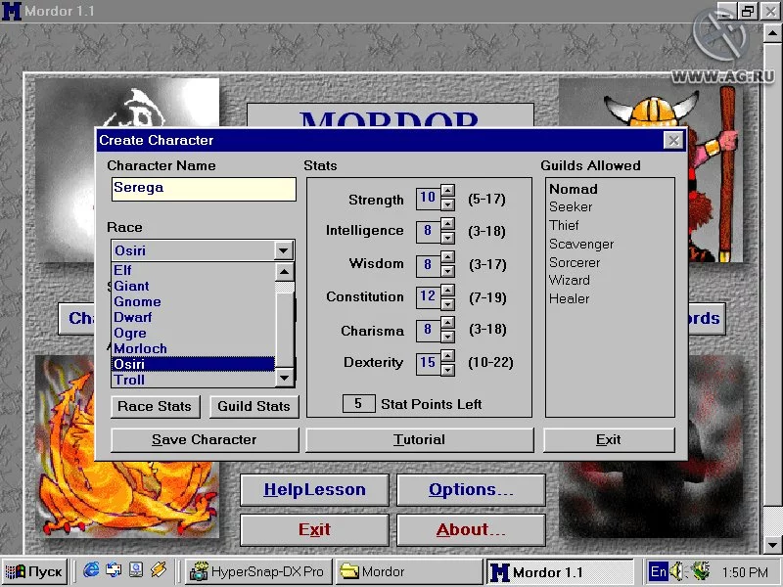The height and width of the screenshot is (587, 783).
Task: Select Healer in Guilds Allowed
Action: [570, 298]
